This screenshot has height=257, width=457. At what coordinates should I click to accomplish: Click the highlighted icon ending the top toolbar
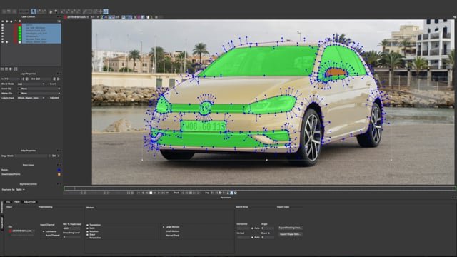click(x=106, y=11)
